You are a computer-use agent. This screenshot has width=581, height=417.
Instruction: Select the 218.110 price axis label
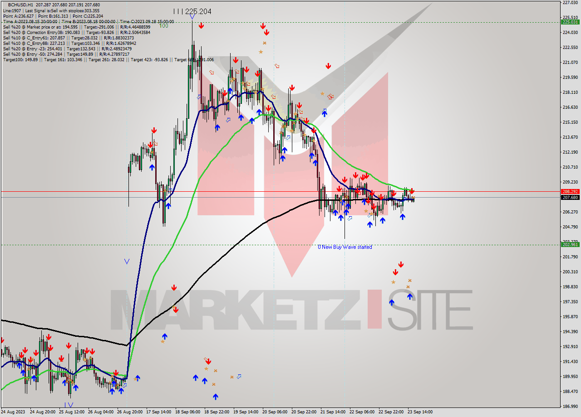point(570,92)
